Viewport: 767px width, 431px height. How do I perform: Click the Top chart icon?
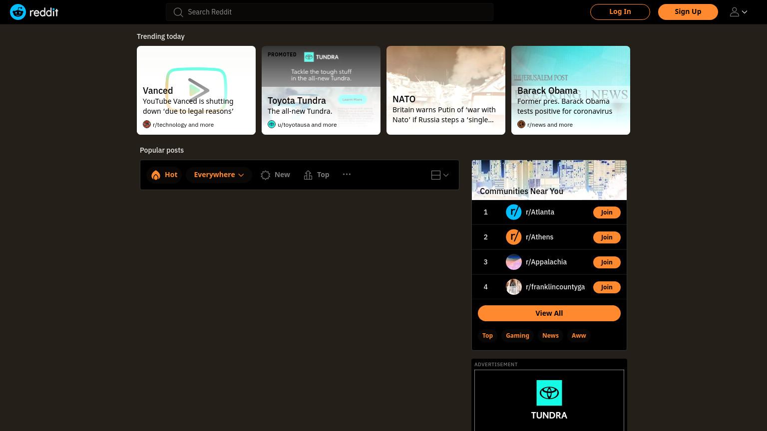pos(308,175)
